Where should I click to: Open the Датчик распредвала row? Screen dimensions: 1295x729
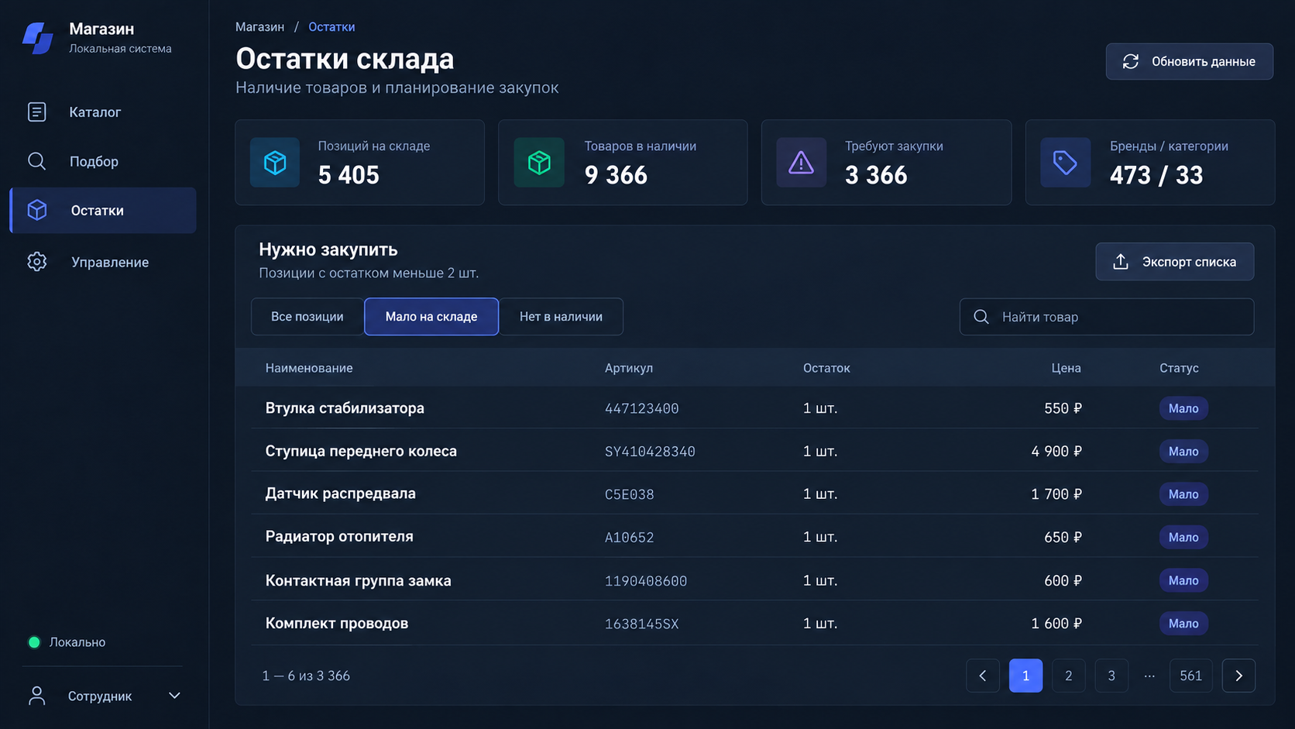754,493
